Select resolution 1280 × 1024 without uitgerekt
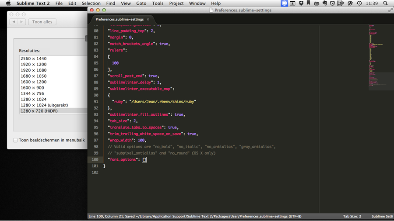394x221 pixels. (53, 99)
